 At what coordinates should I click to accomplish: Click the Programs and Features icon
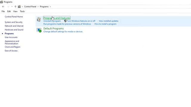39,20
